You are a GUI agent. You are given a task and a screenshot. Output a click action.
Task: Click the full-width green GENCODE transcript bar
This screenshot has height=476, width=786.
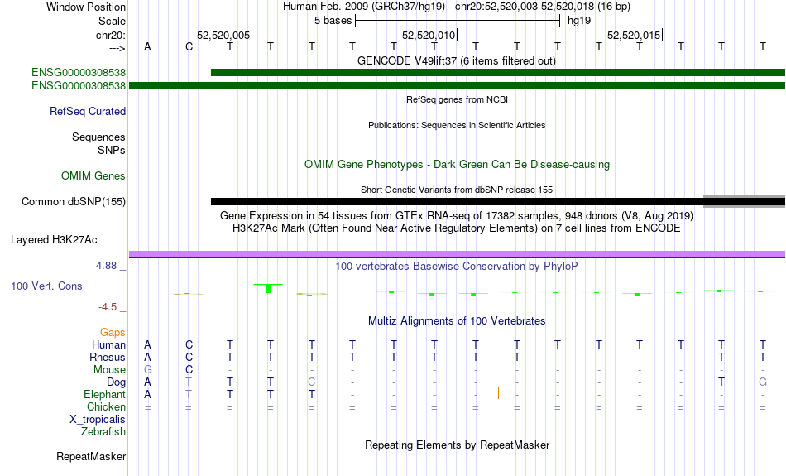pos(458,86)
